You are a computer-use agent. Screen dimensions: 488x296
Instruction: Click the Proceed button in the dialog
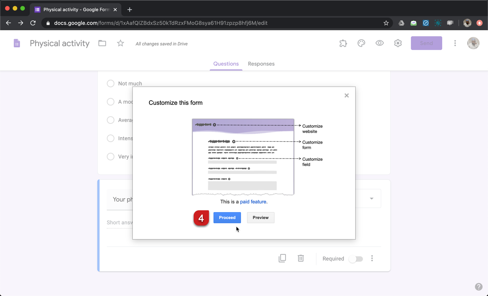(x=227, y=218)
